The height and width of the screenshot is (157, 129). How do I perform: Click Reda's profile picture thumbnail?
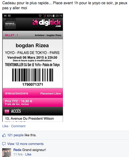pos(6,152)
